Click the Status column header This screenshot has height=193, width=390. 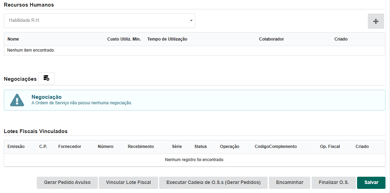coord(200,147)
